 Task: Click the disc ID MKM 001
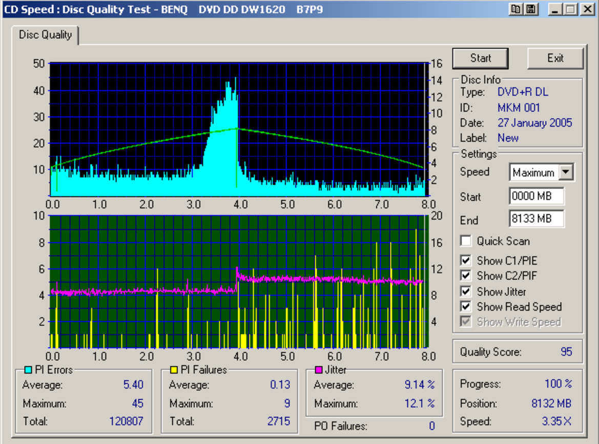pyautogui.click(x=519, y=108)
